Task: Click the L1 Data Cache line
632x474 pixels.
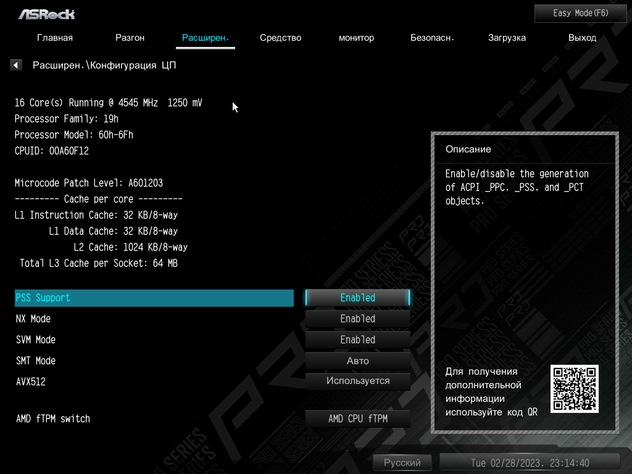Action: [114, 231]
